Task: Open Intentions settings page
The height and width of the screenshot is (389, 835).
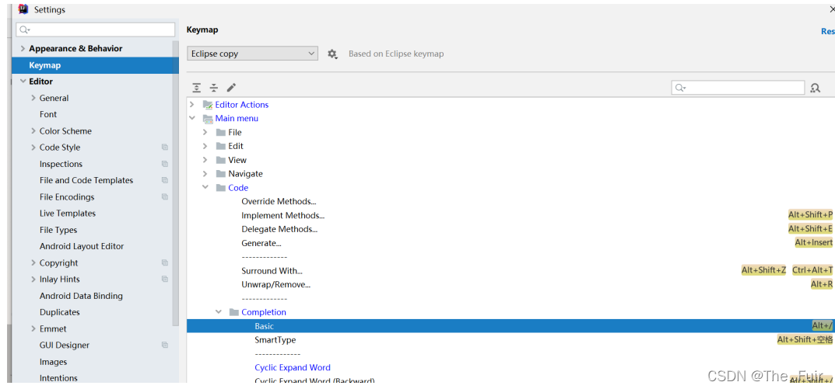Action: coord(58,378)
